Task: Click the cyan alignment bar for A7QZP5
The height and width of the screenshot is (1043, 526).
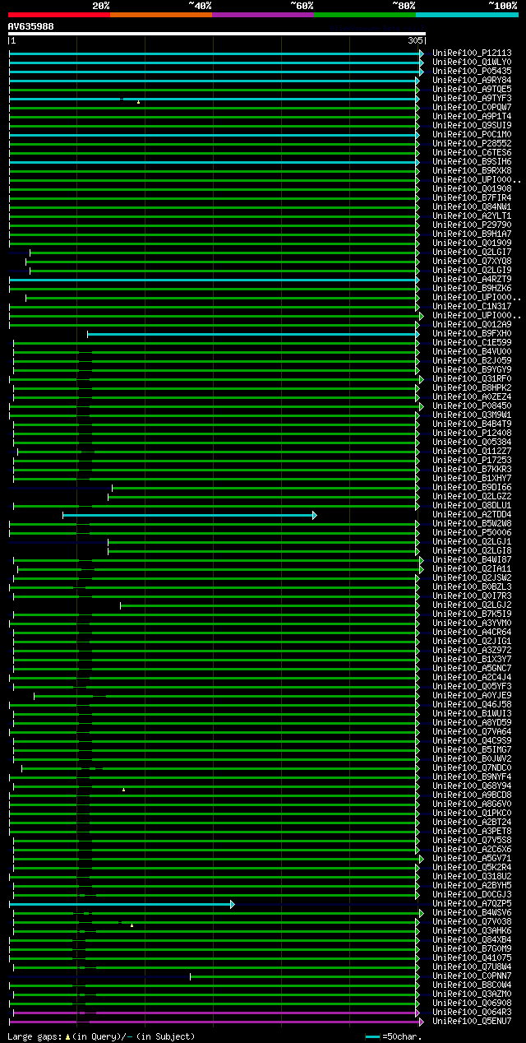Action: [122, 904]
